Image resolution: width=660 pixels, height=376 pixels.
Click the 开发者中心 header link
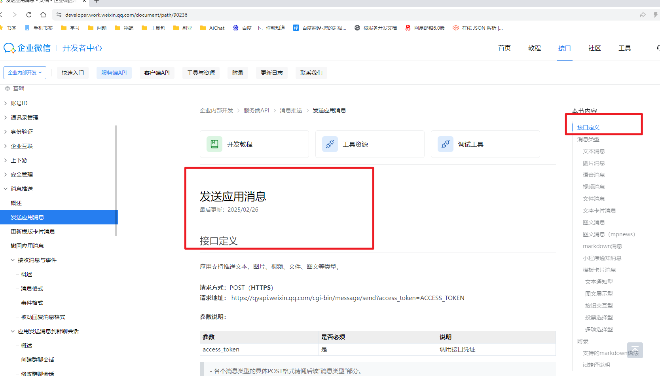[82, 48]
